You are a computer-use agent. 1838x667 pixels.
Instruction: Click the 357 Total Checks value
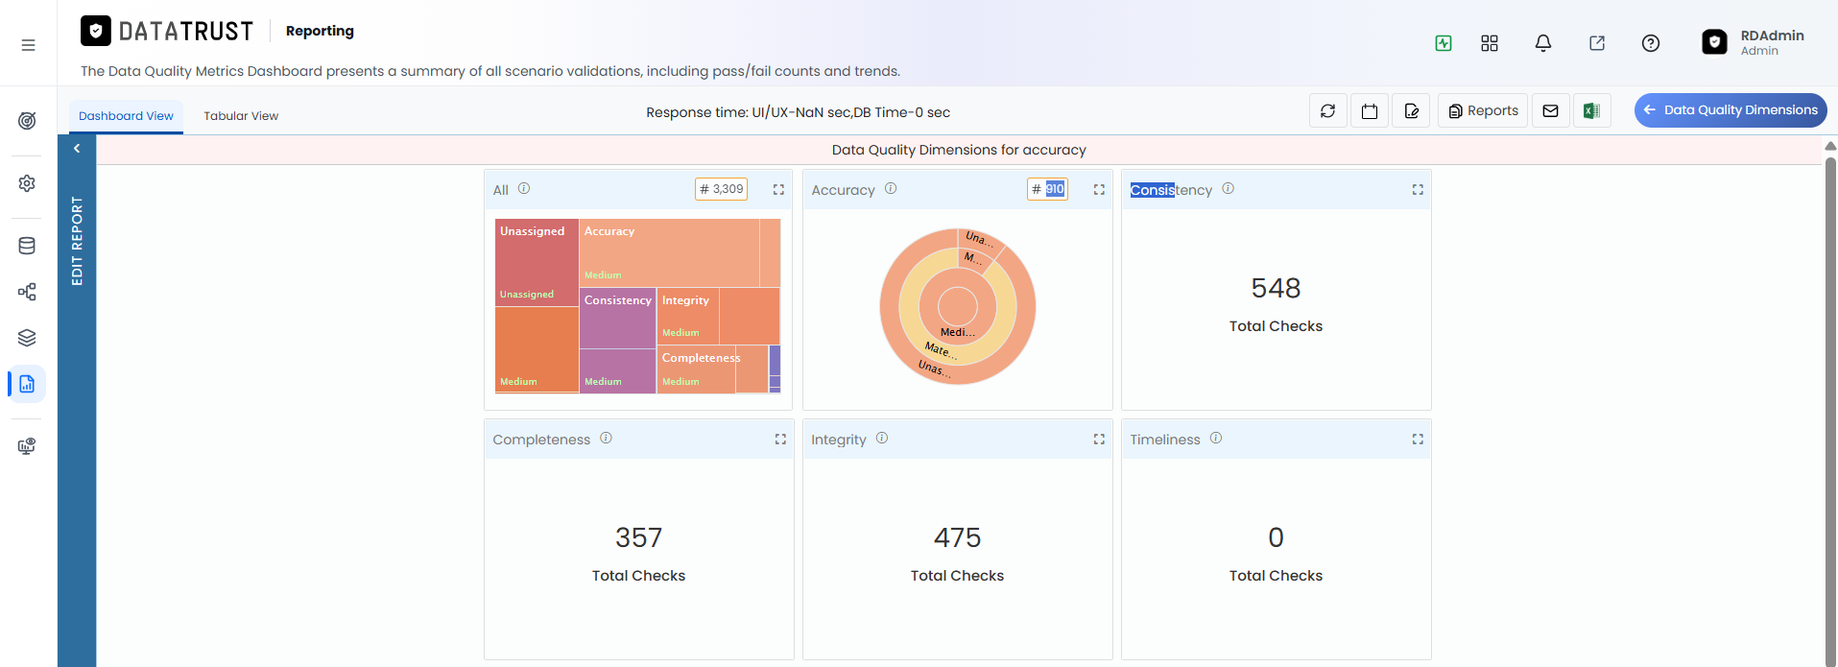click(638, 537)
